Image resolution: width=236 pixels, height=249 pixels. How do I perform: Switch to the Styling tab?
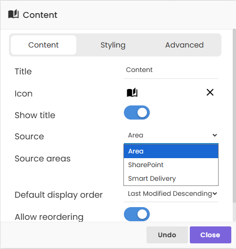point(113,45)
